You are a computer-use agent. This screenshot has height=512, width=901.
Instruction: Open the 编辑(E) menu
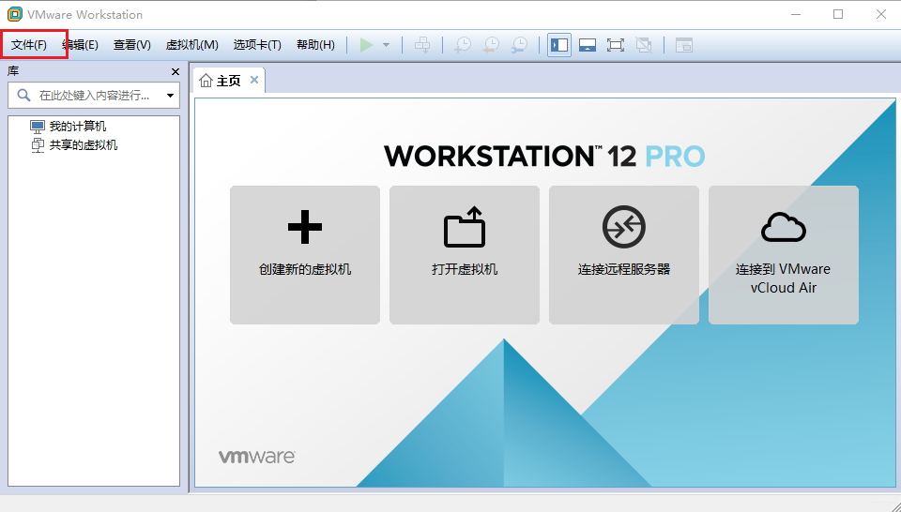point(81,45)
